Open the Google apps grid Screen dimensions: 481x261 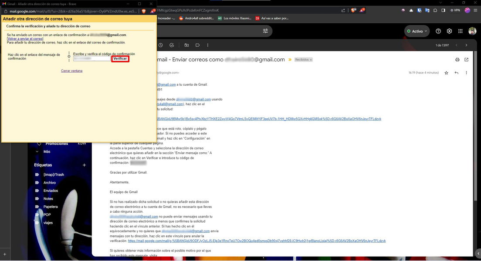pyautogui.click(x=461, y=31)
